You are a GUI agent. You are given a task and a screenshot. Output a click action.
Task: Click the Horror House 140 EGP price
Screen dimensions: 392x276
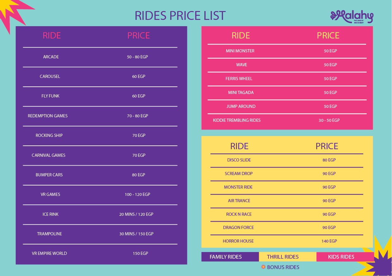click(x=329, y=241)
